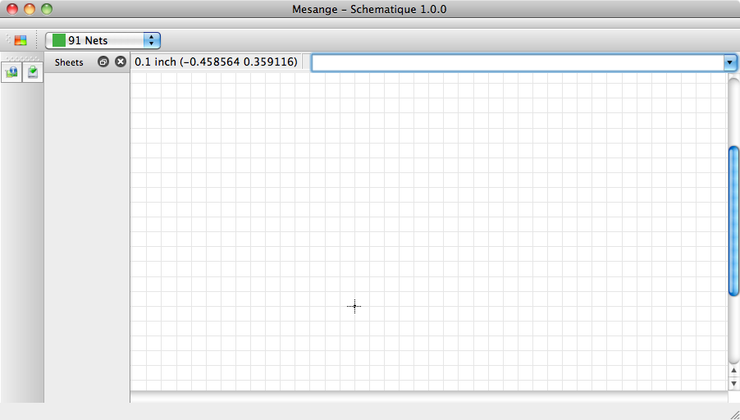Zoom the window with the green button
The height and width of the screenshot is (420, 740).
tap(46, 9)
